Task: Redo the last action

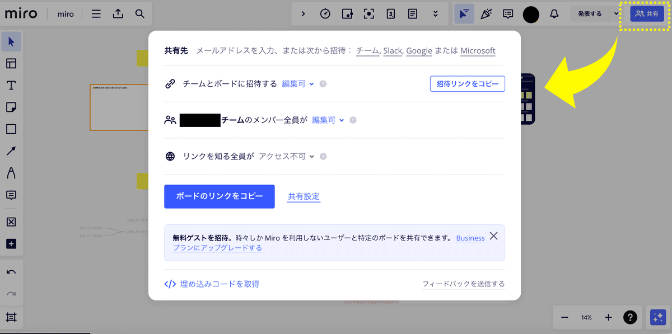Action: pyautogui.click(x=11, y=294)
